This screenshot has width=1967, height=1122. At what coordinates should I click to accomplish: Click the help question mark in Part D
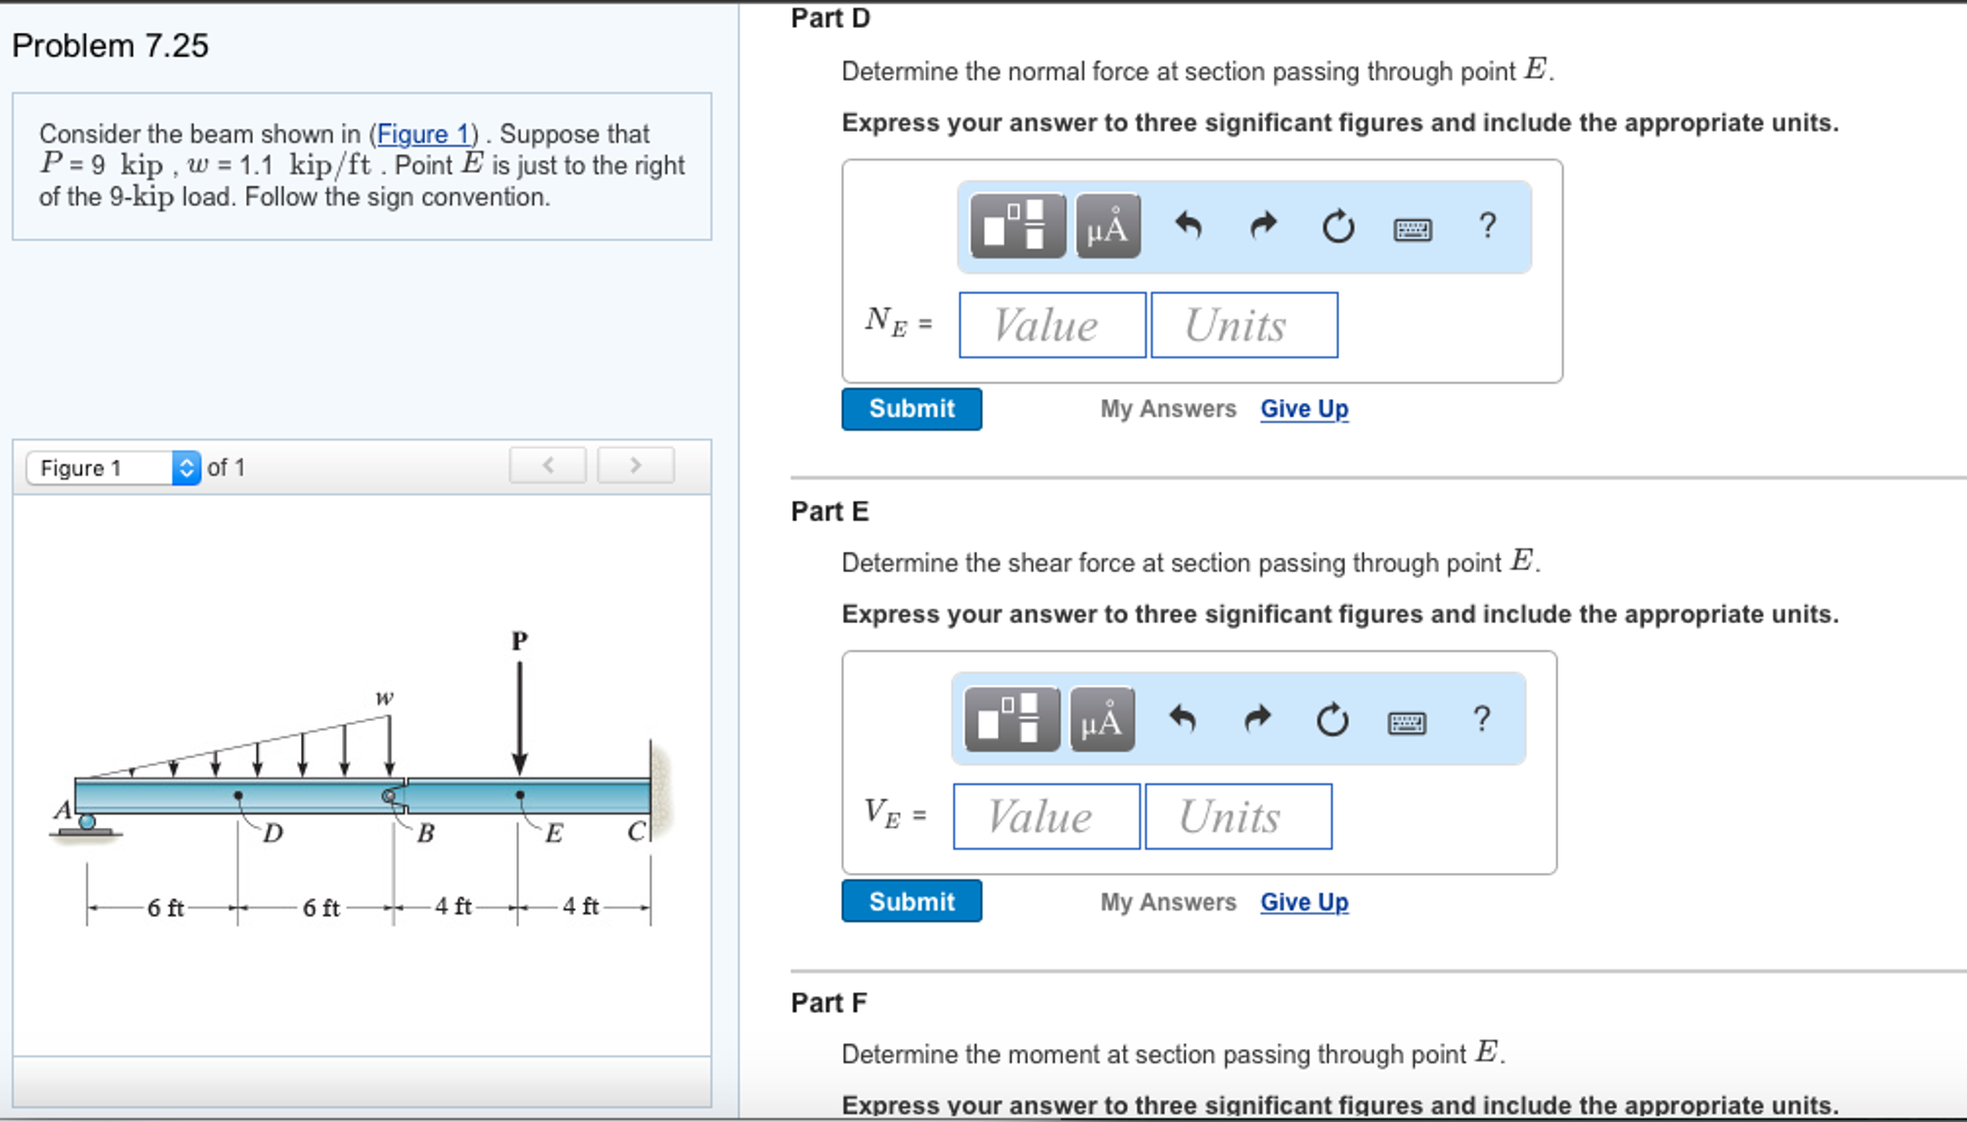point(1487,225)
